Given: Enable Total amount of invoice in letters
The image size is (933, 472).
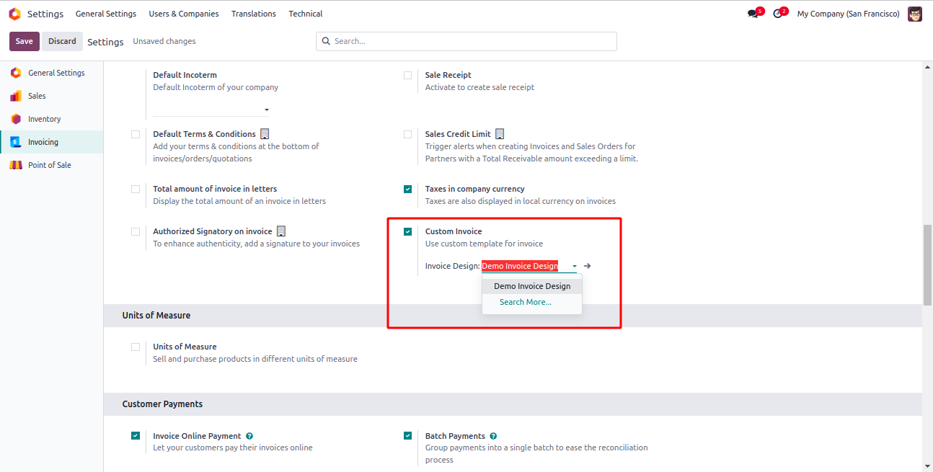Looking at the screenshot, I should [136, 189].
